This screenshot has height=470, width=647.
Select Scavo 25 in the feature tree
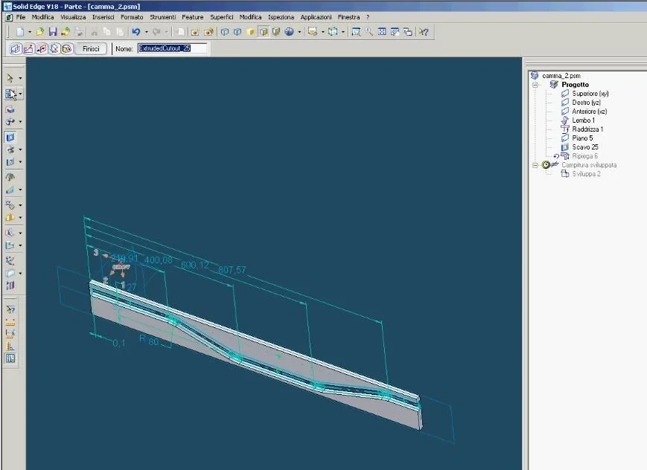coord(585,147)
